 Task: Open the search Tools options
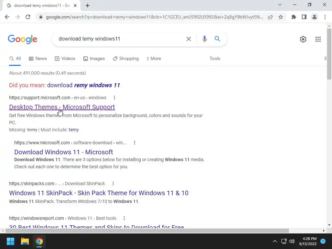[215, 59]
